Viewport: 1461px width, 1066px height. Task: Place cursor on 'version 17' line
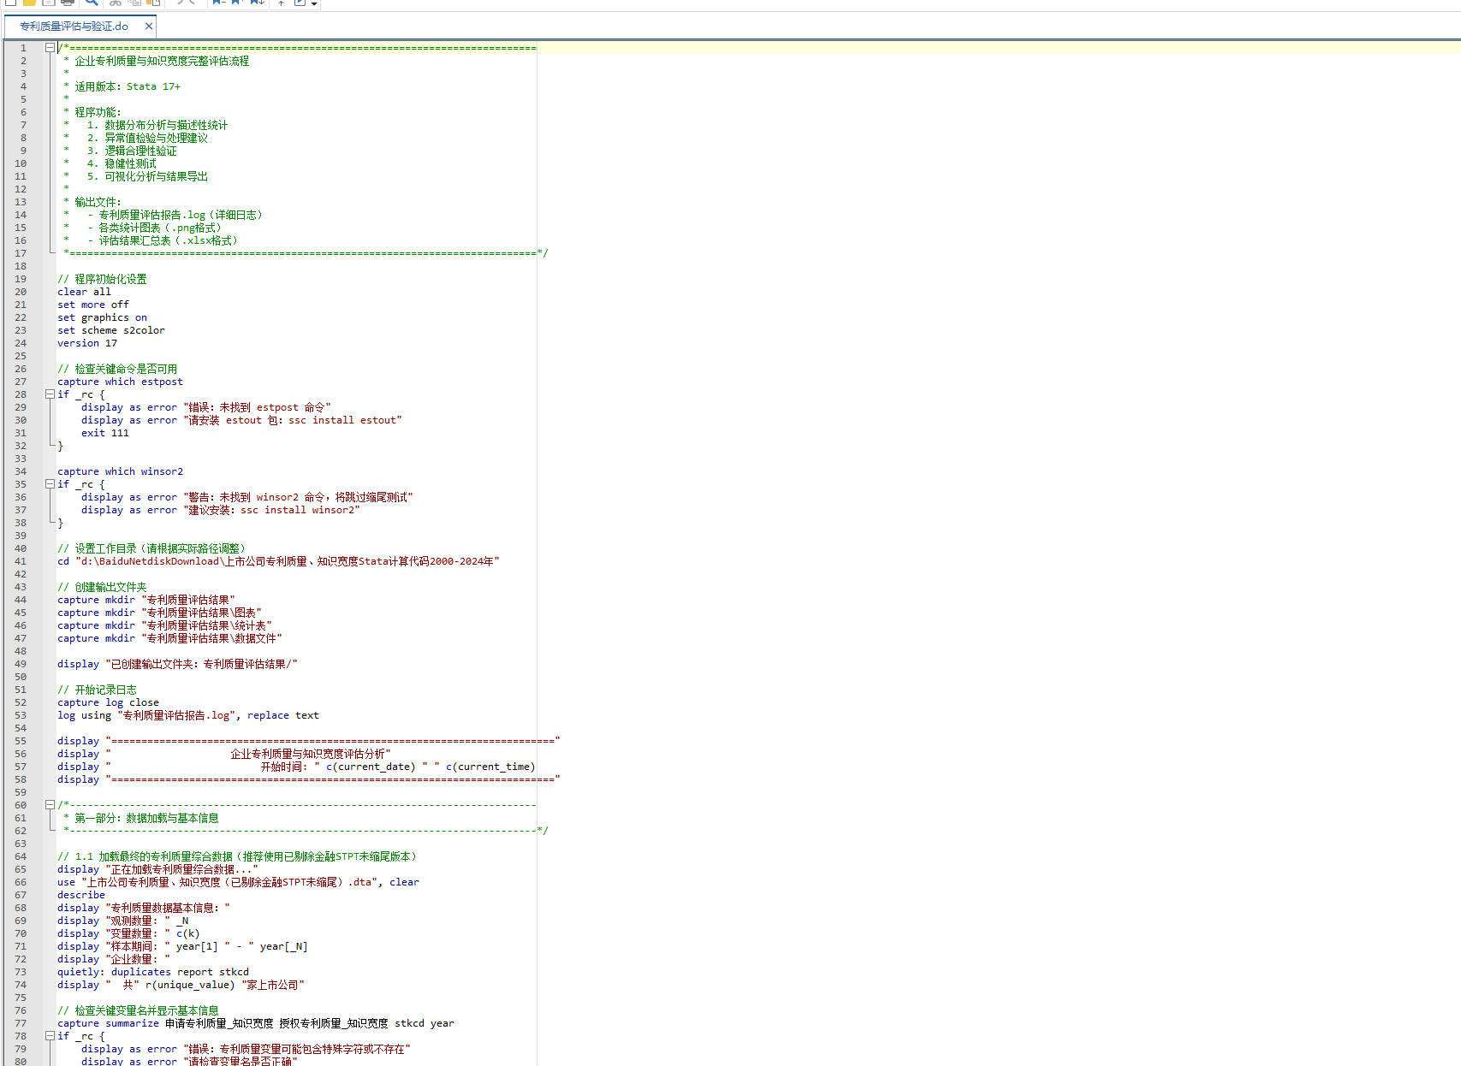click(x=87, y=343)
